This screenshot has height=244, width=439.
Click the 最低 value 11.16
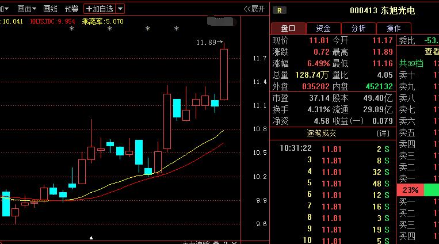click(x=383, y=64)
